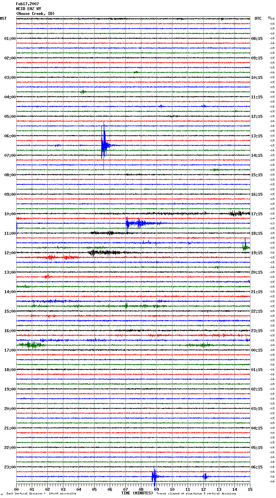Select the 00:15 UTC time label
The height and width of the screenshot is (498, 276).
tap(257, 350)
